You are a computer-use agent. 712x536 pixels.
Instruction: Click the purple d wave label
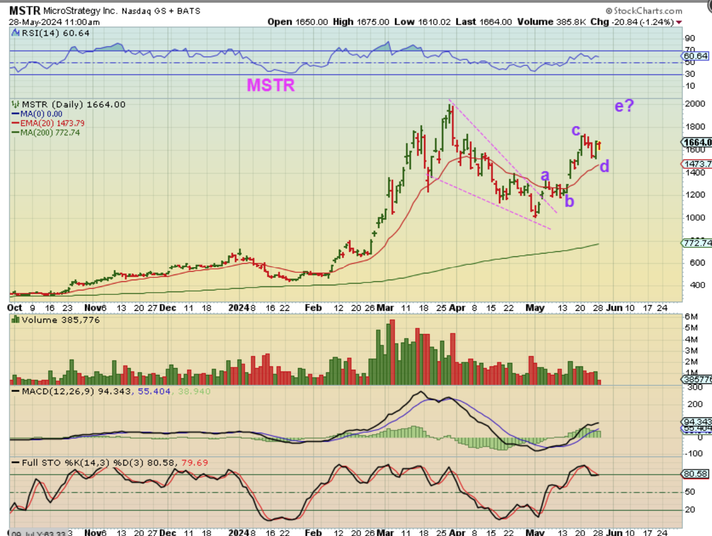click(x=605, y=166)
